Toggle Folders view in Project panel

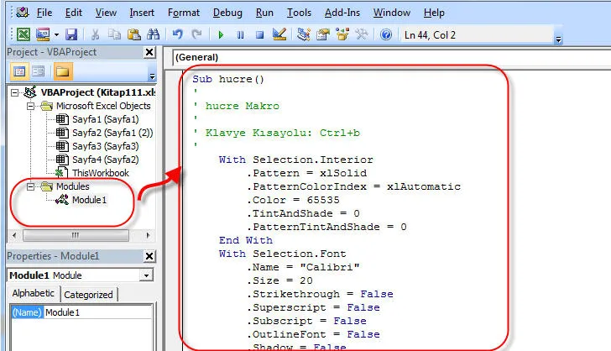pos(63,71)
